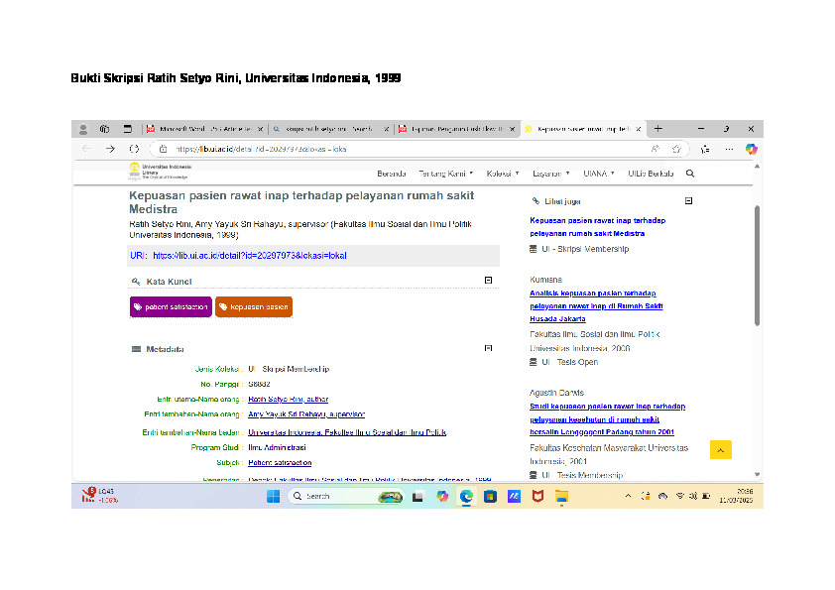Open Task View on taskbar
Viewport: 835px width, 590px height.
(418, 496)
